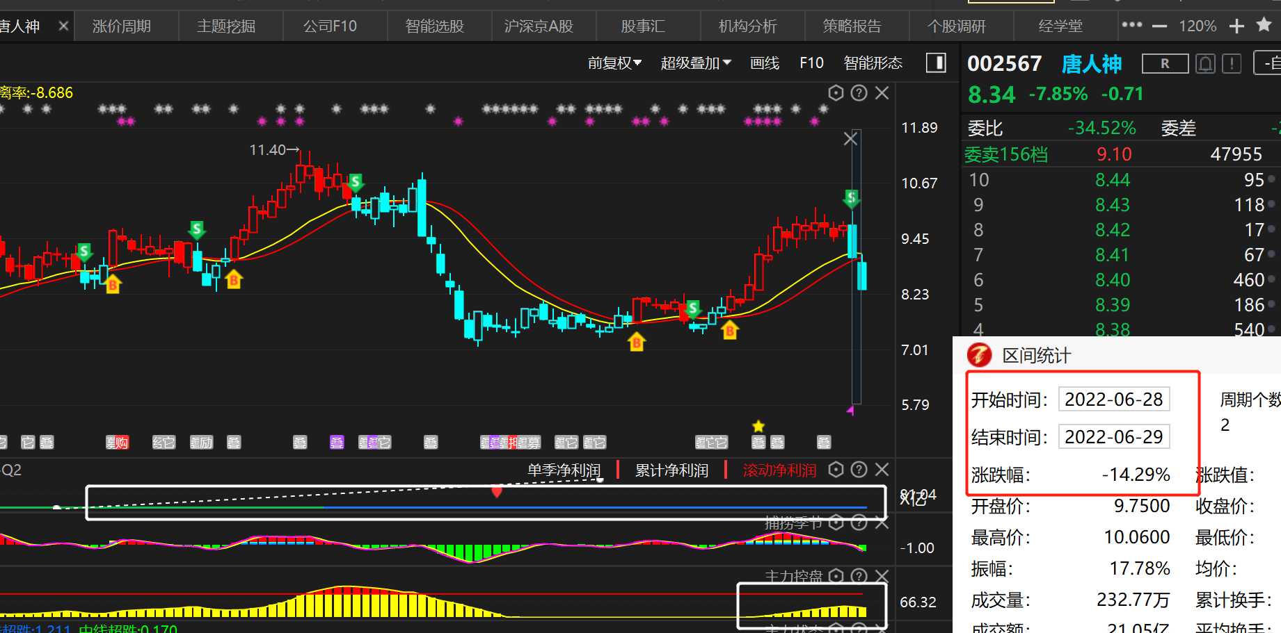Select the 画线 drawing tool
Viewport: 1281px width, 633px height.
[x=765, y=63]
